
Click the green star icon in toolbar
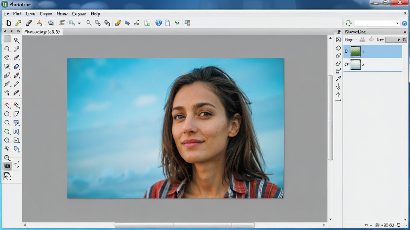177,23
